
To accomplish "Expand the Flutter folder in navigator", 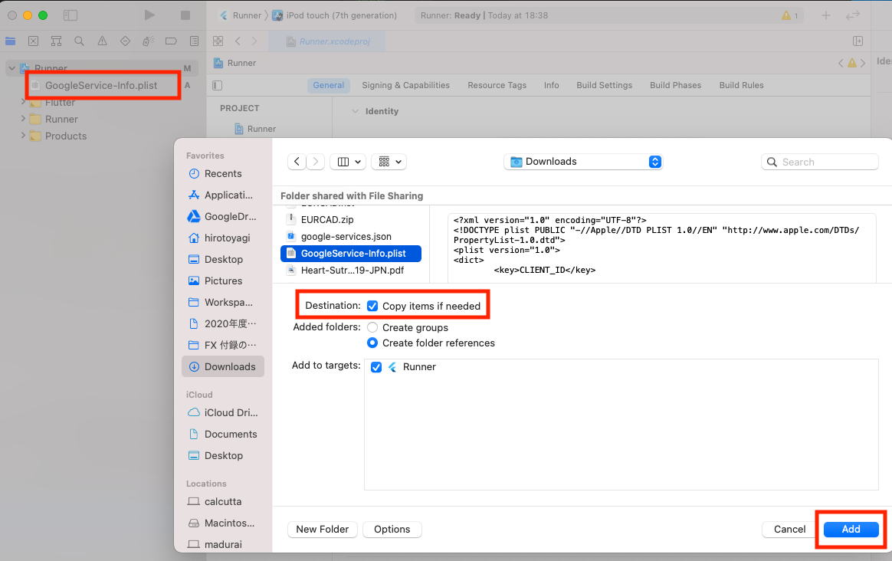I will point(23,102).
